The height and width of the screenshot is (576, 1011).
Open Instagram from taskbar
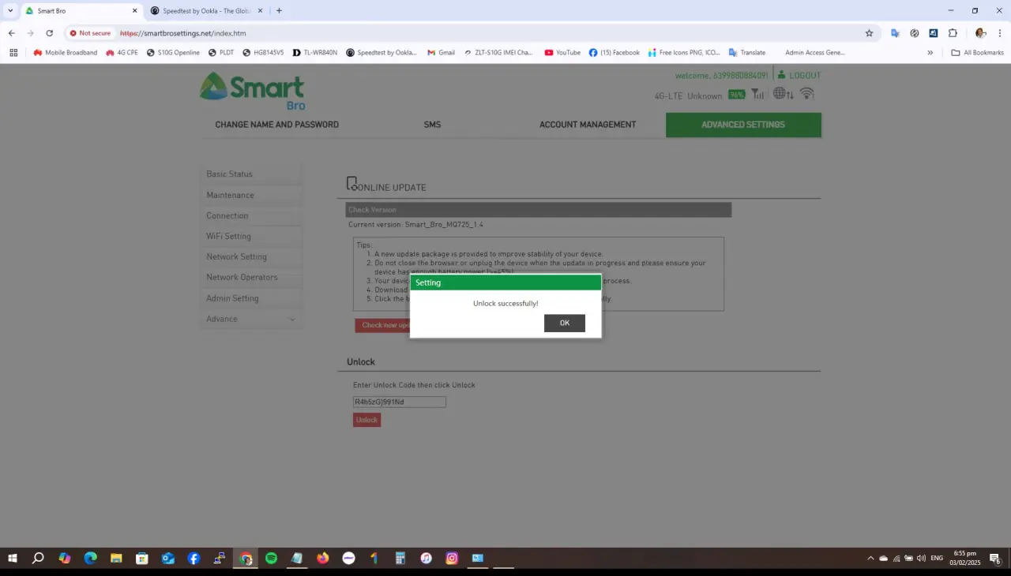[x=452, y=559]
